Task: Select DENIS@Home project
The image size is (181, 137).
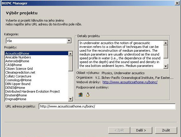Action: [37, 88]
